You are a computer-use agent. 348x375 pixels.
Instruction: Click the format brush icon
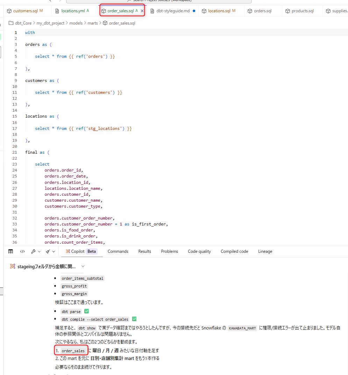[x=48, y=251]
